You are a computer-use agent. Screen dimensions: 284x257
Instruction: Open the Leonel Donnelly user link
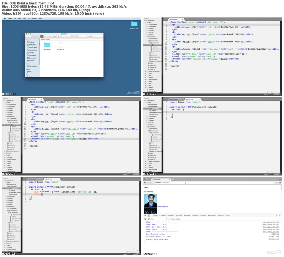click(x=163, y=207)
